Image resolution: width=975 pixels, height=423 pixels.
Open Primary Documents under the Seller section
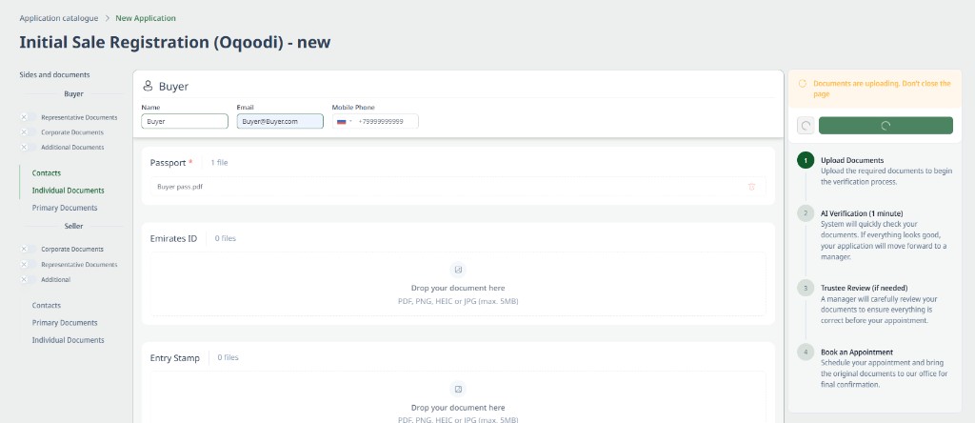pos(65,323)
